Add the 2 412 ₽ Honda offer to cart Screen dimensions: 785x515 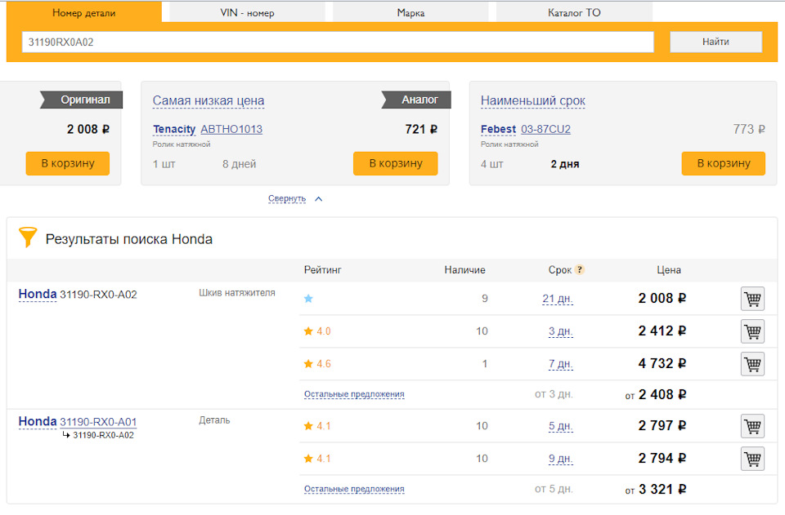click(752, 331)
